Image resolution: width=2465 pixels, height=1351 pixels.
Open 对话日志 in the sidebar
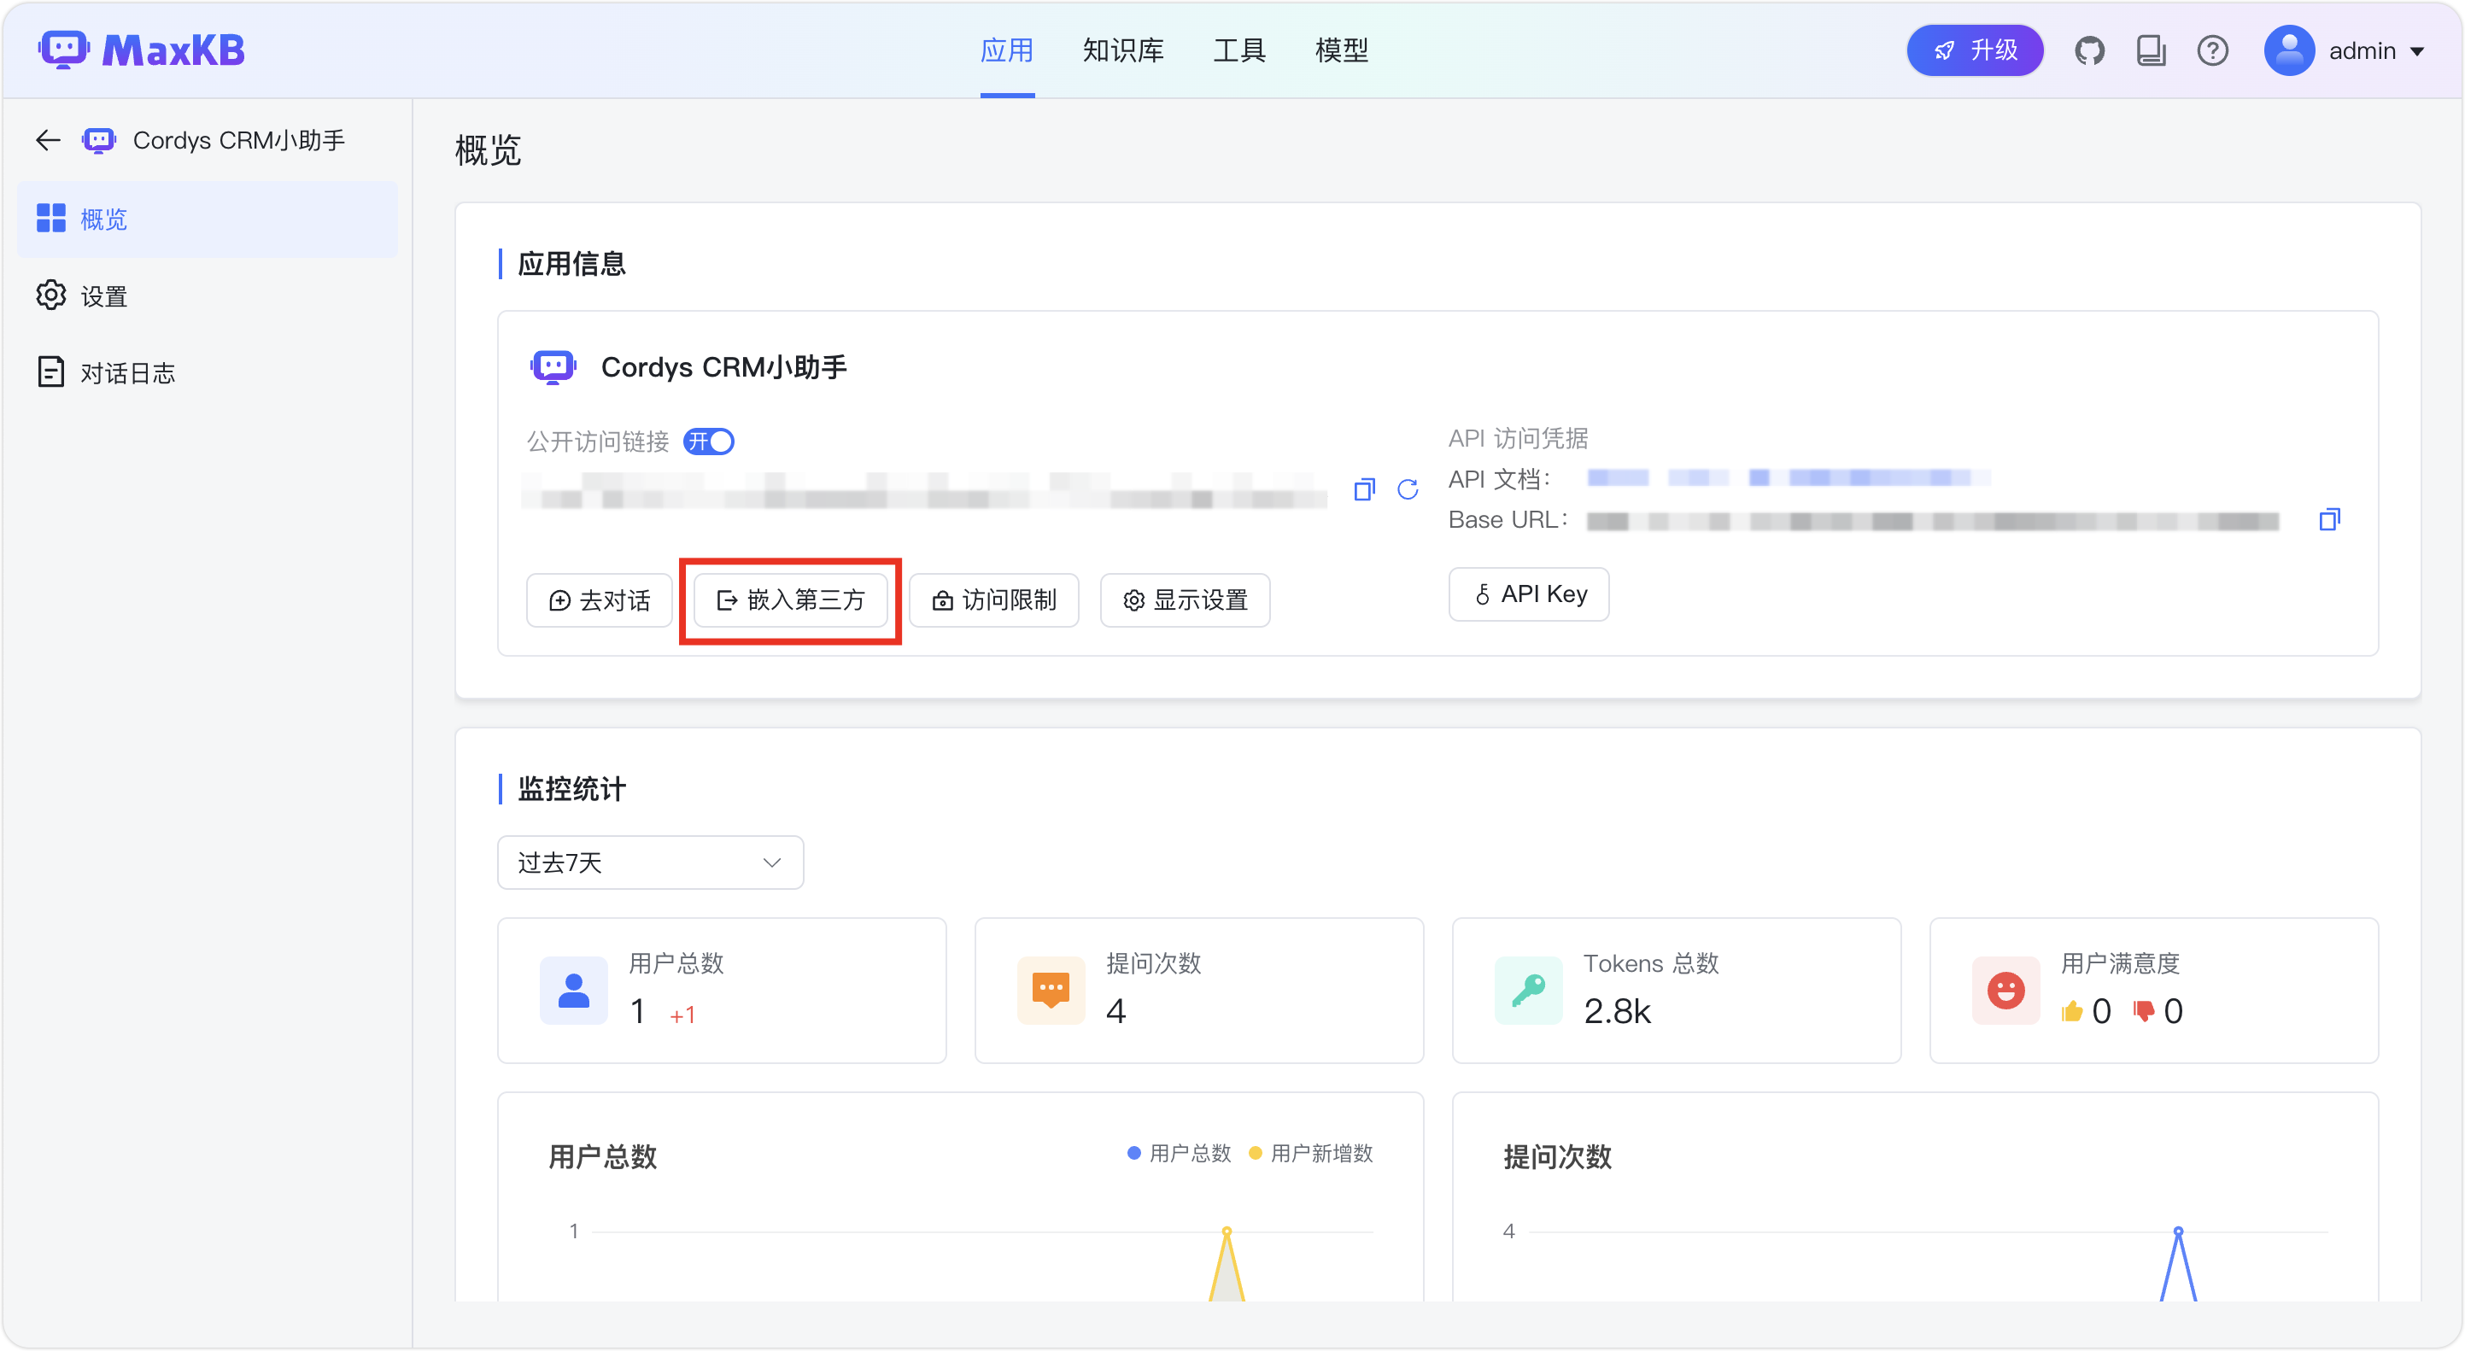tap(127, 372)
